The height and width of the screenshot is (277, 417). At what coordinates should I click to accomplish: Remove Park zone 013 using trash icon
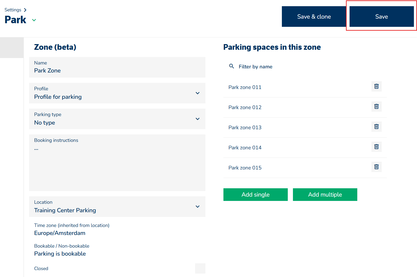point(376,127)
